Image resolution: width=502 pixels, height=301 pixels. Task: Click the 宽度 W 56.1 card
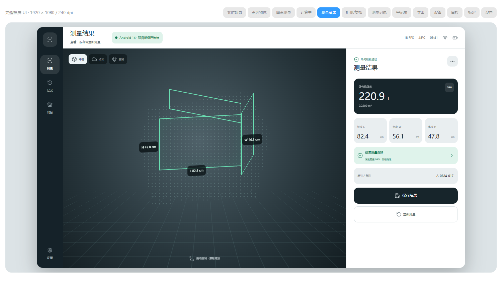click(x=406, y=131)
